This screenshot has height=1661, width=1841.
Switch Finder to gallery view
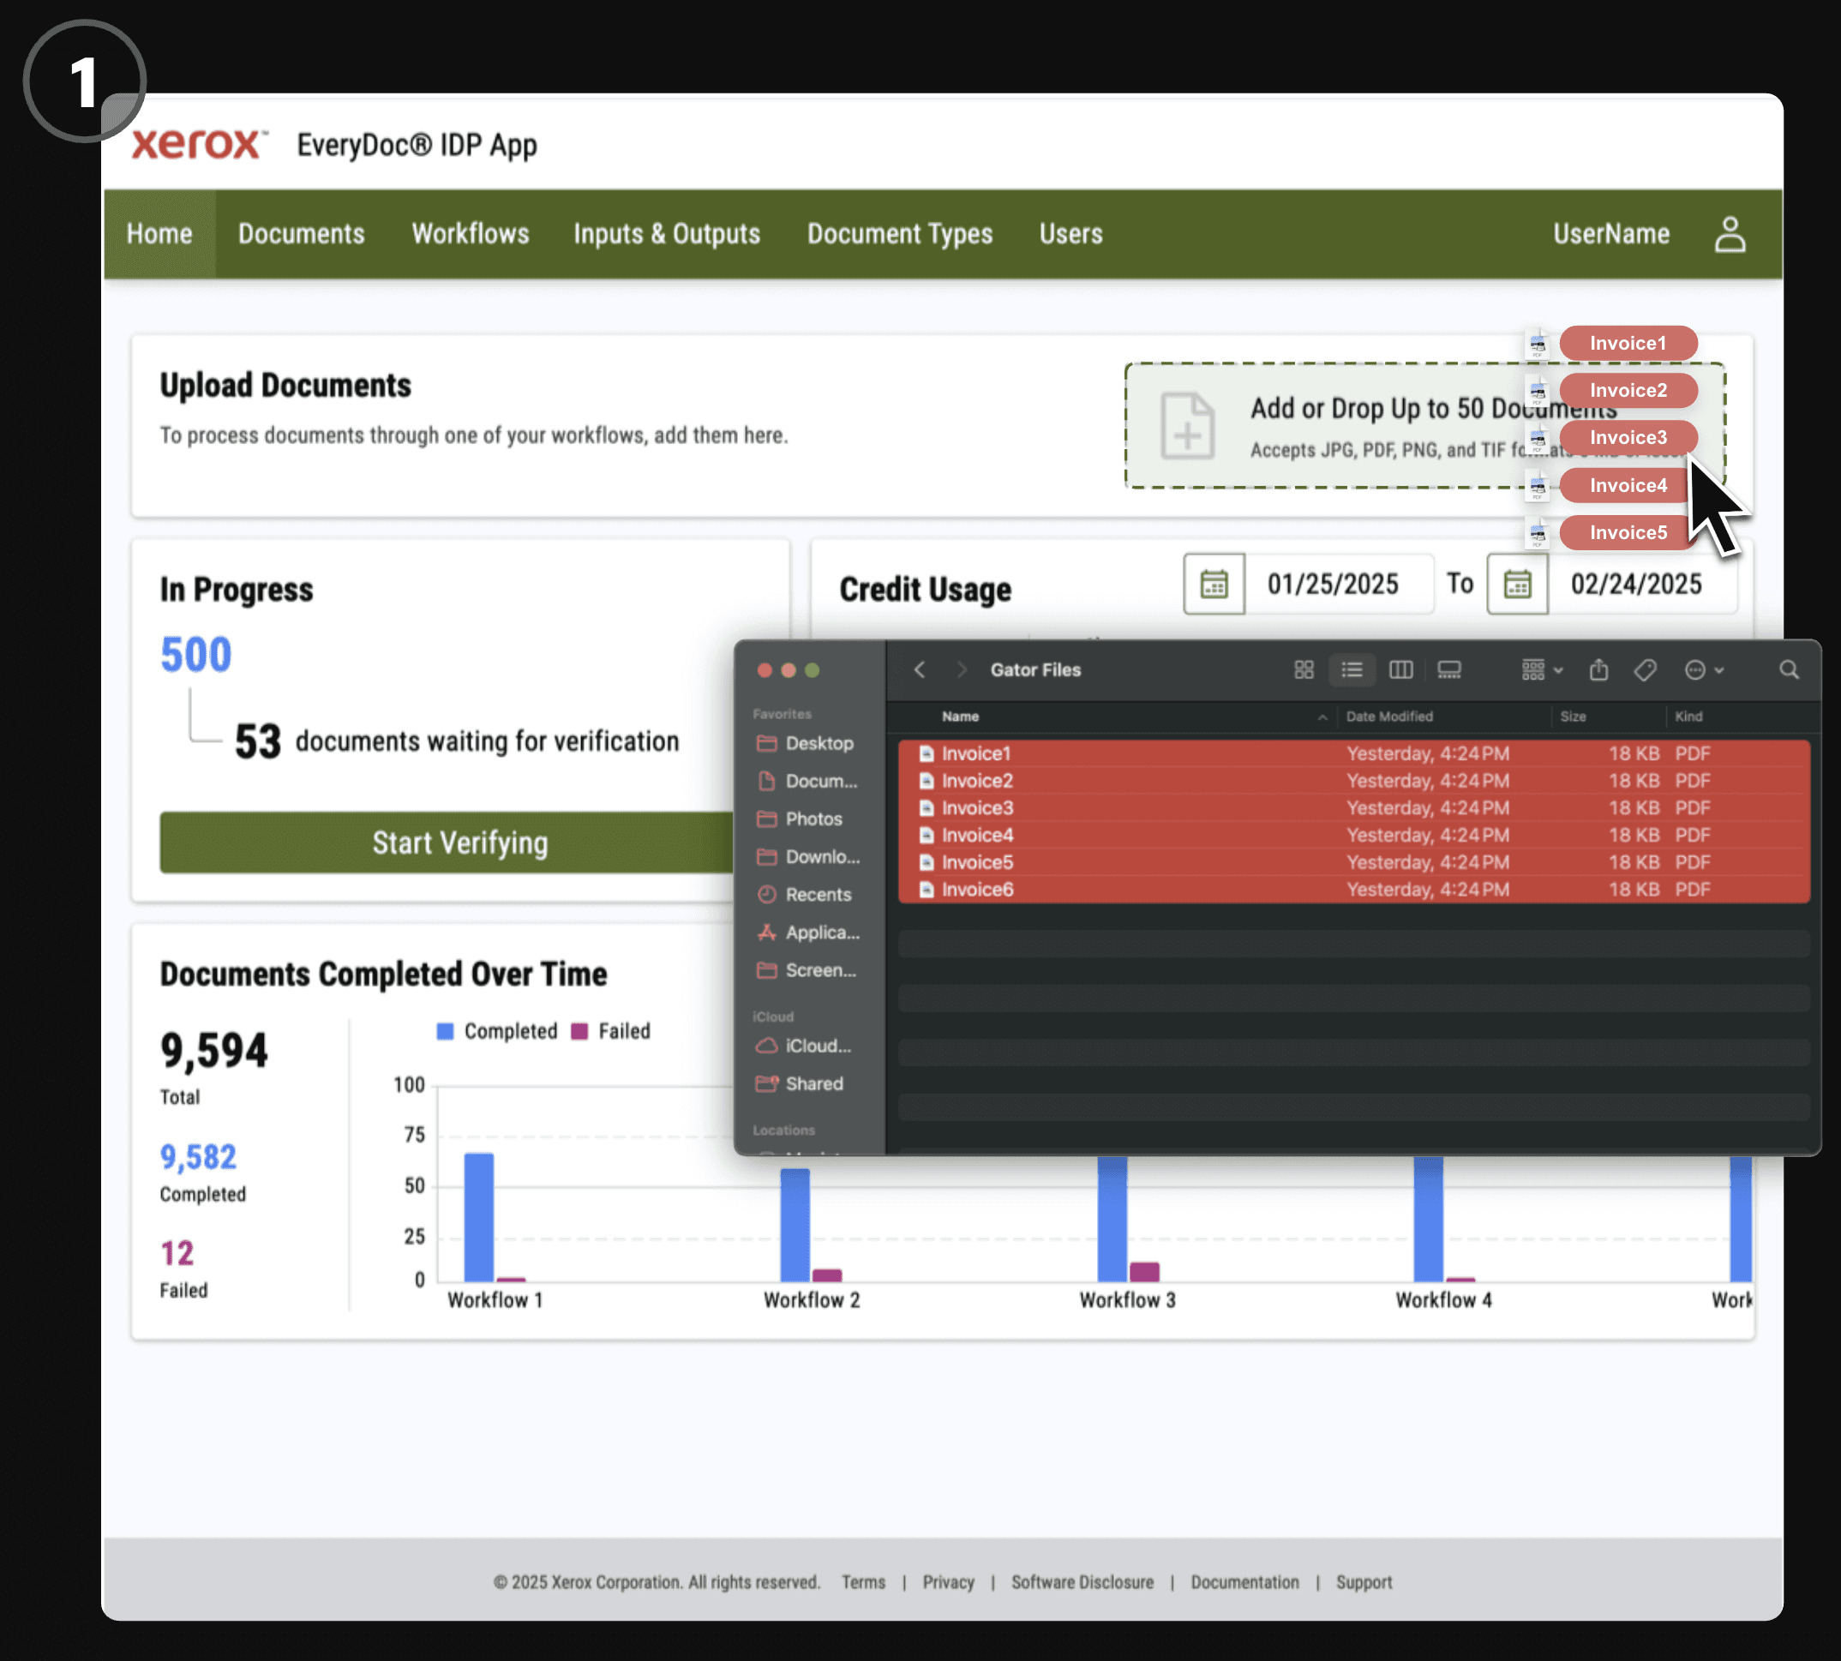click(x=1448, y=671)
